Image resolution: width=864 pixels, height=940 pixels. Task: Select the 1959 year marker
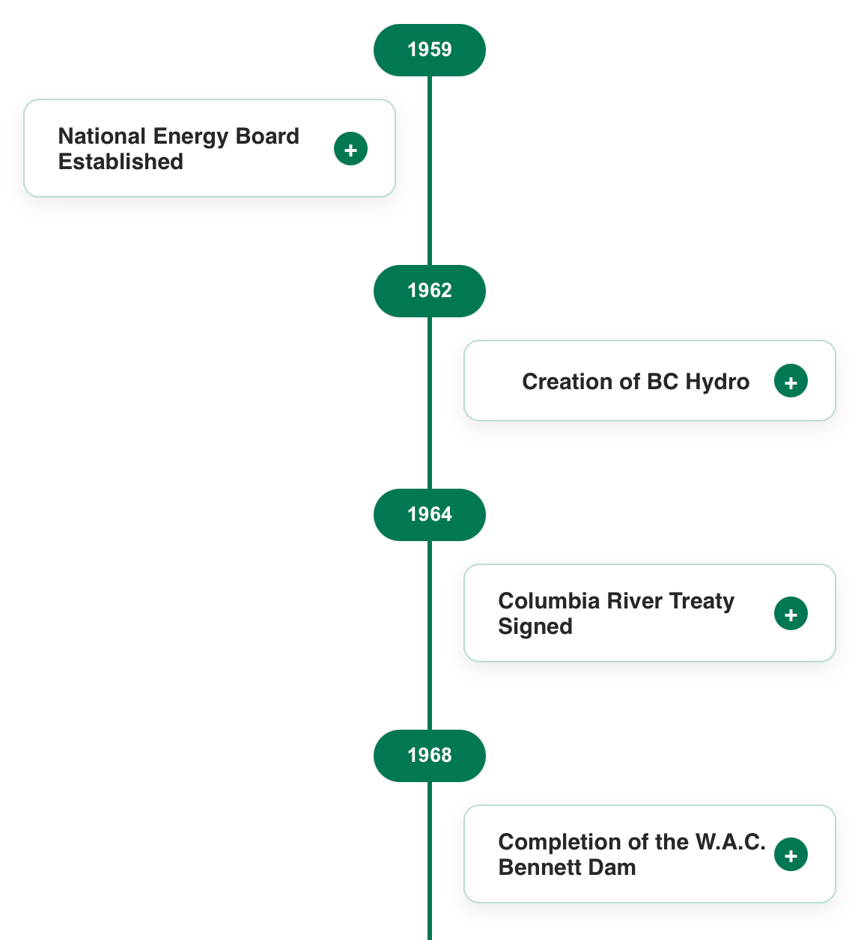[430, 50]
